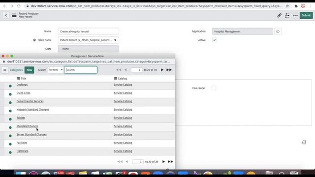Open Categories list hamburger menu
Image resolution: width=315 pixels, height=177 pixels.
tap(5, 70)
